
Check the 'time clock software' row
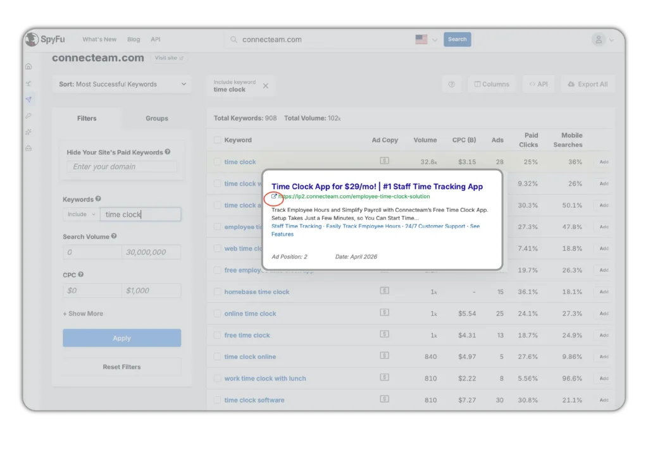[x=217, y=400]
